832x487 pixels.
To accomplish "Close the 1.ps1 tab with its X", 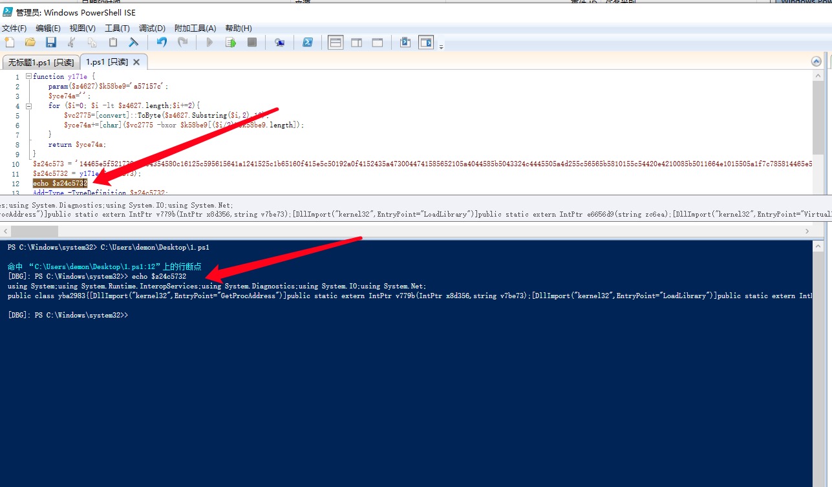I will pos(136,62).
